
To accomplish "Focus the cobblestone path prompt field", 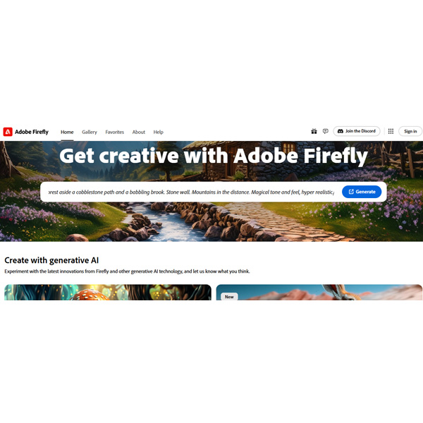I will click(x=191, y=192).
